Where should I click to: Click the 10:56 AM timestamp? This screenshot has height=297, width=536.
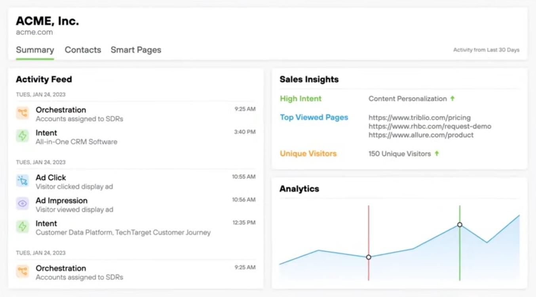click(x=244, y=200)
